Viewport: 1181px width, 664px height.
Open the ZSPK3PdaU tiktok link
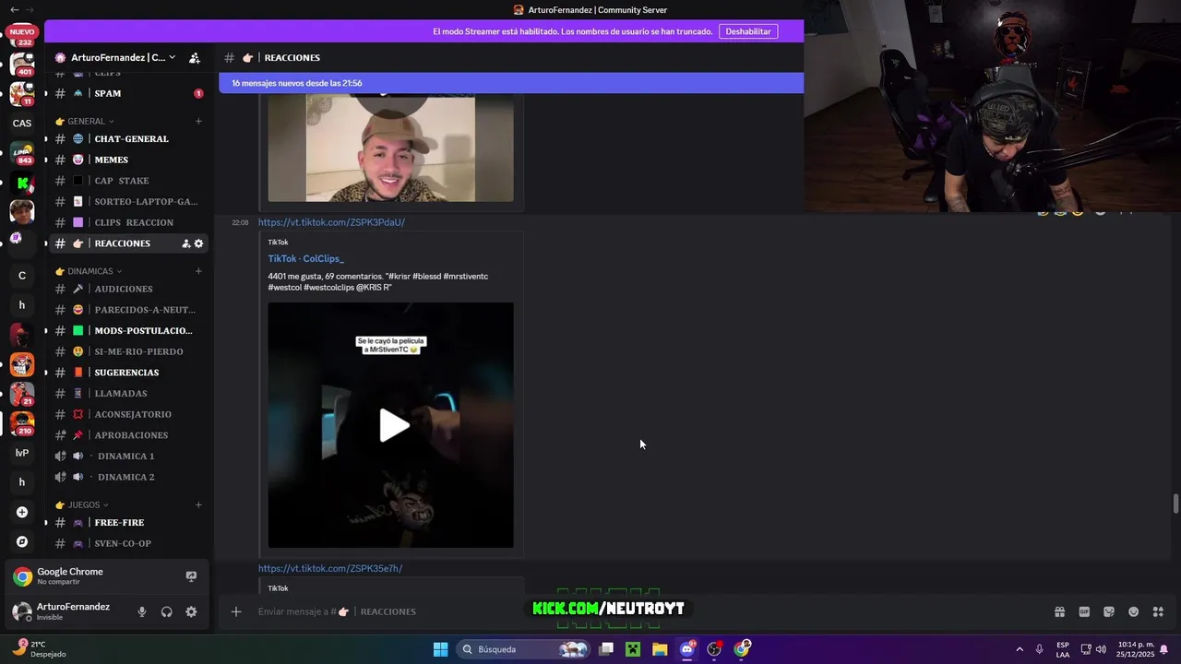(x=331, y=222)
